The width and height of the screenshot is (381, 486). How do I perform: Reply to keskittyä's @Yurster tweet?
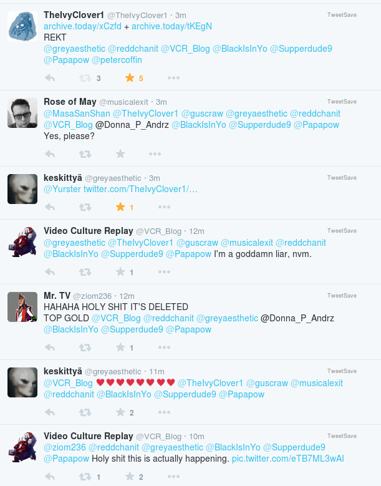(50, 207)
